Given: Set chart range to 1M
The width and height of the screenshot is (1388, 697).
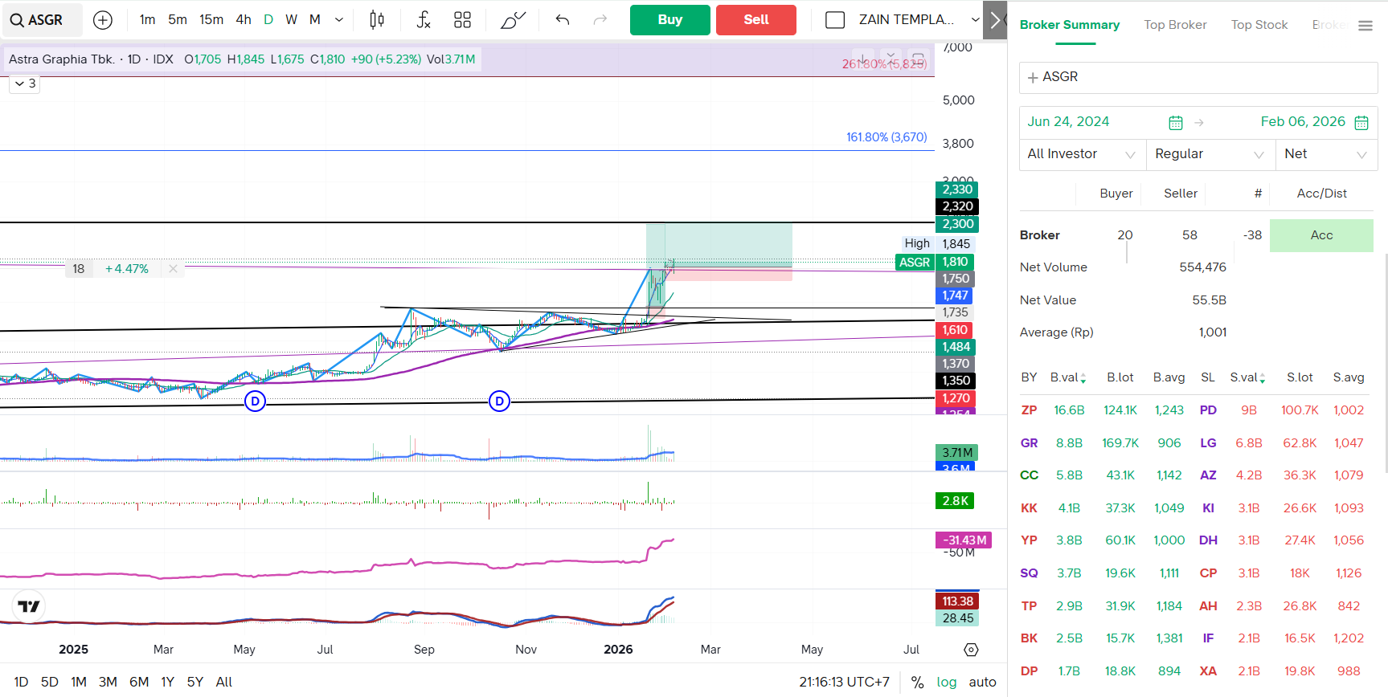Looking at the screenshot, I should coord(79,683).
